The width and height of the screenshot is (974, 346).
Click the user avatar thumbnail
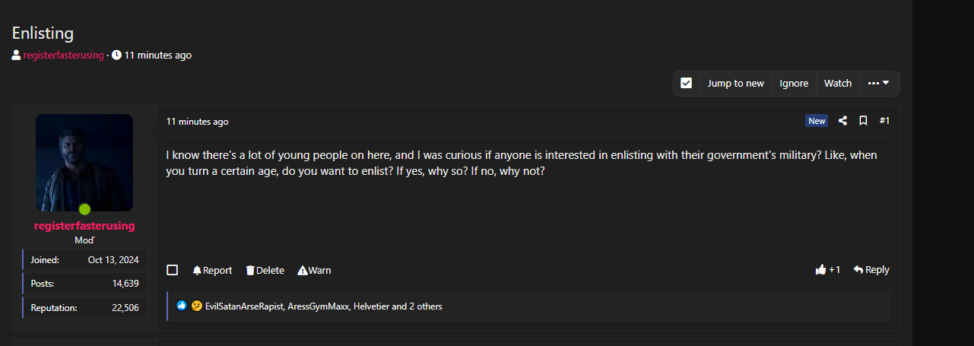point(84,163)
